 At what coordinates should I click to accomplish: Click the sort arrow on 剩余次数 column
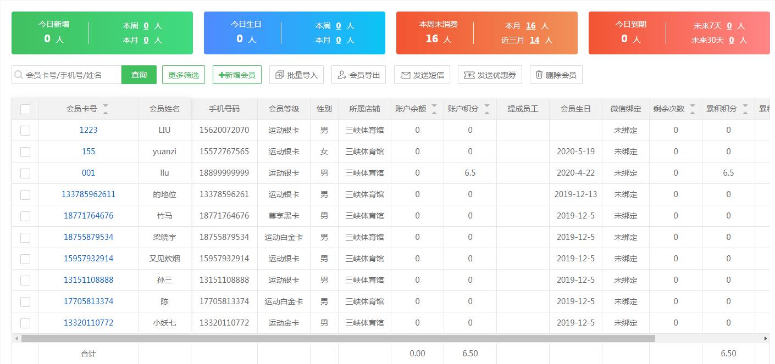coord(694,108)
